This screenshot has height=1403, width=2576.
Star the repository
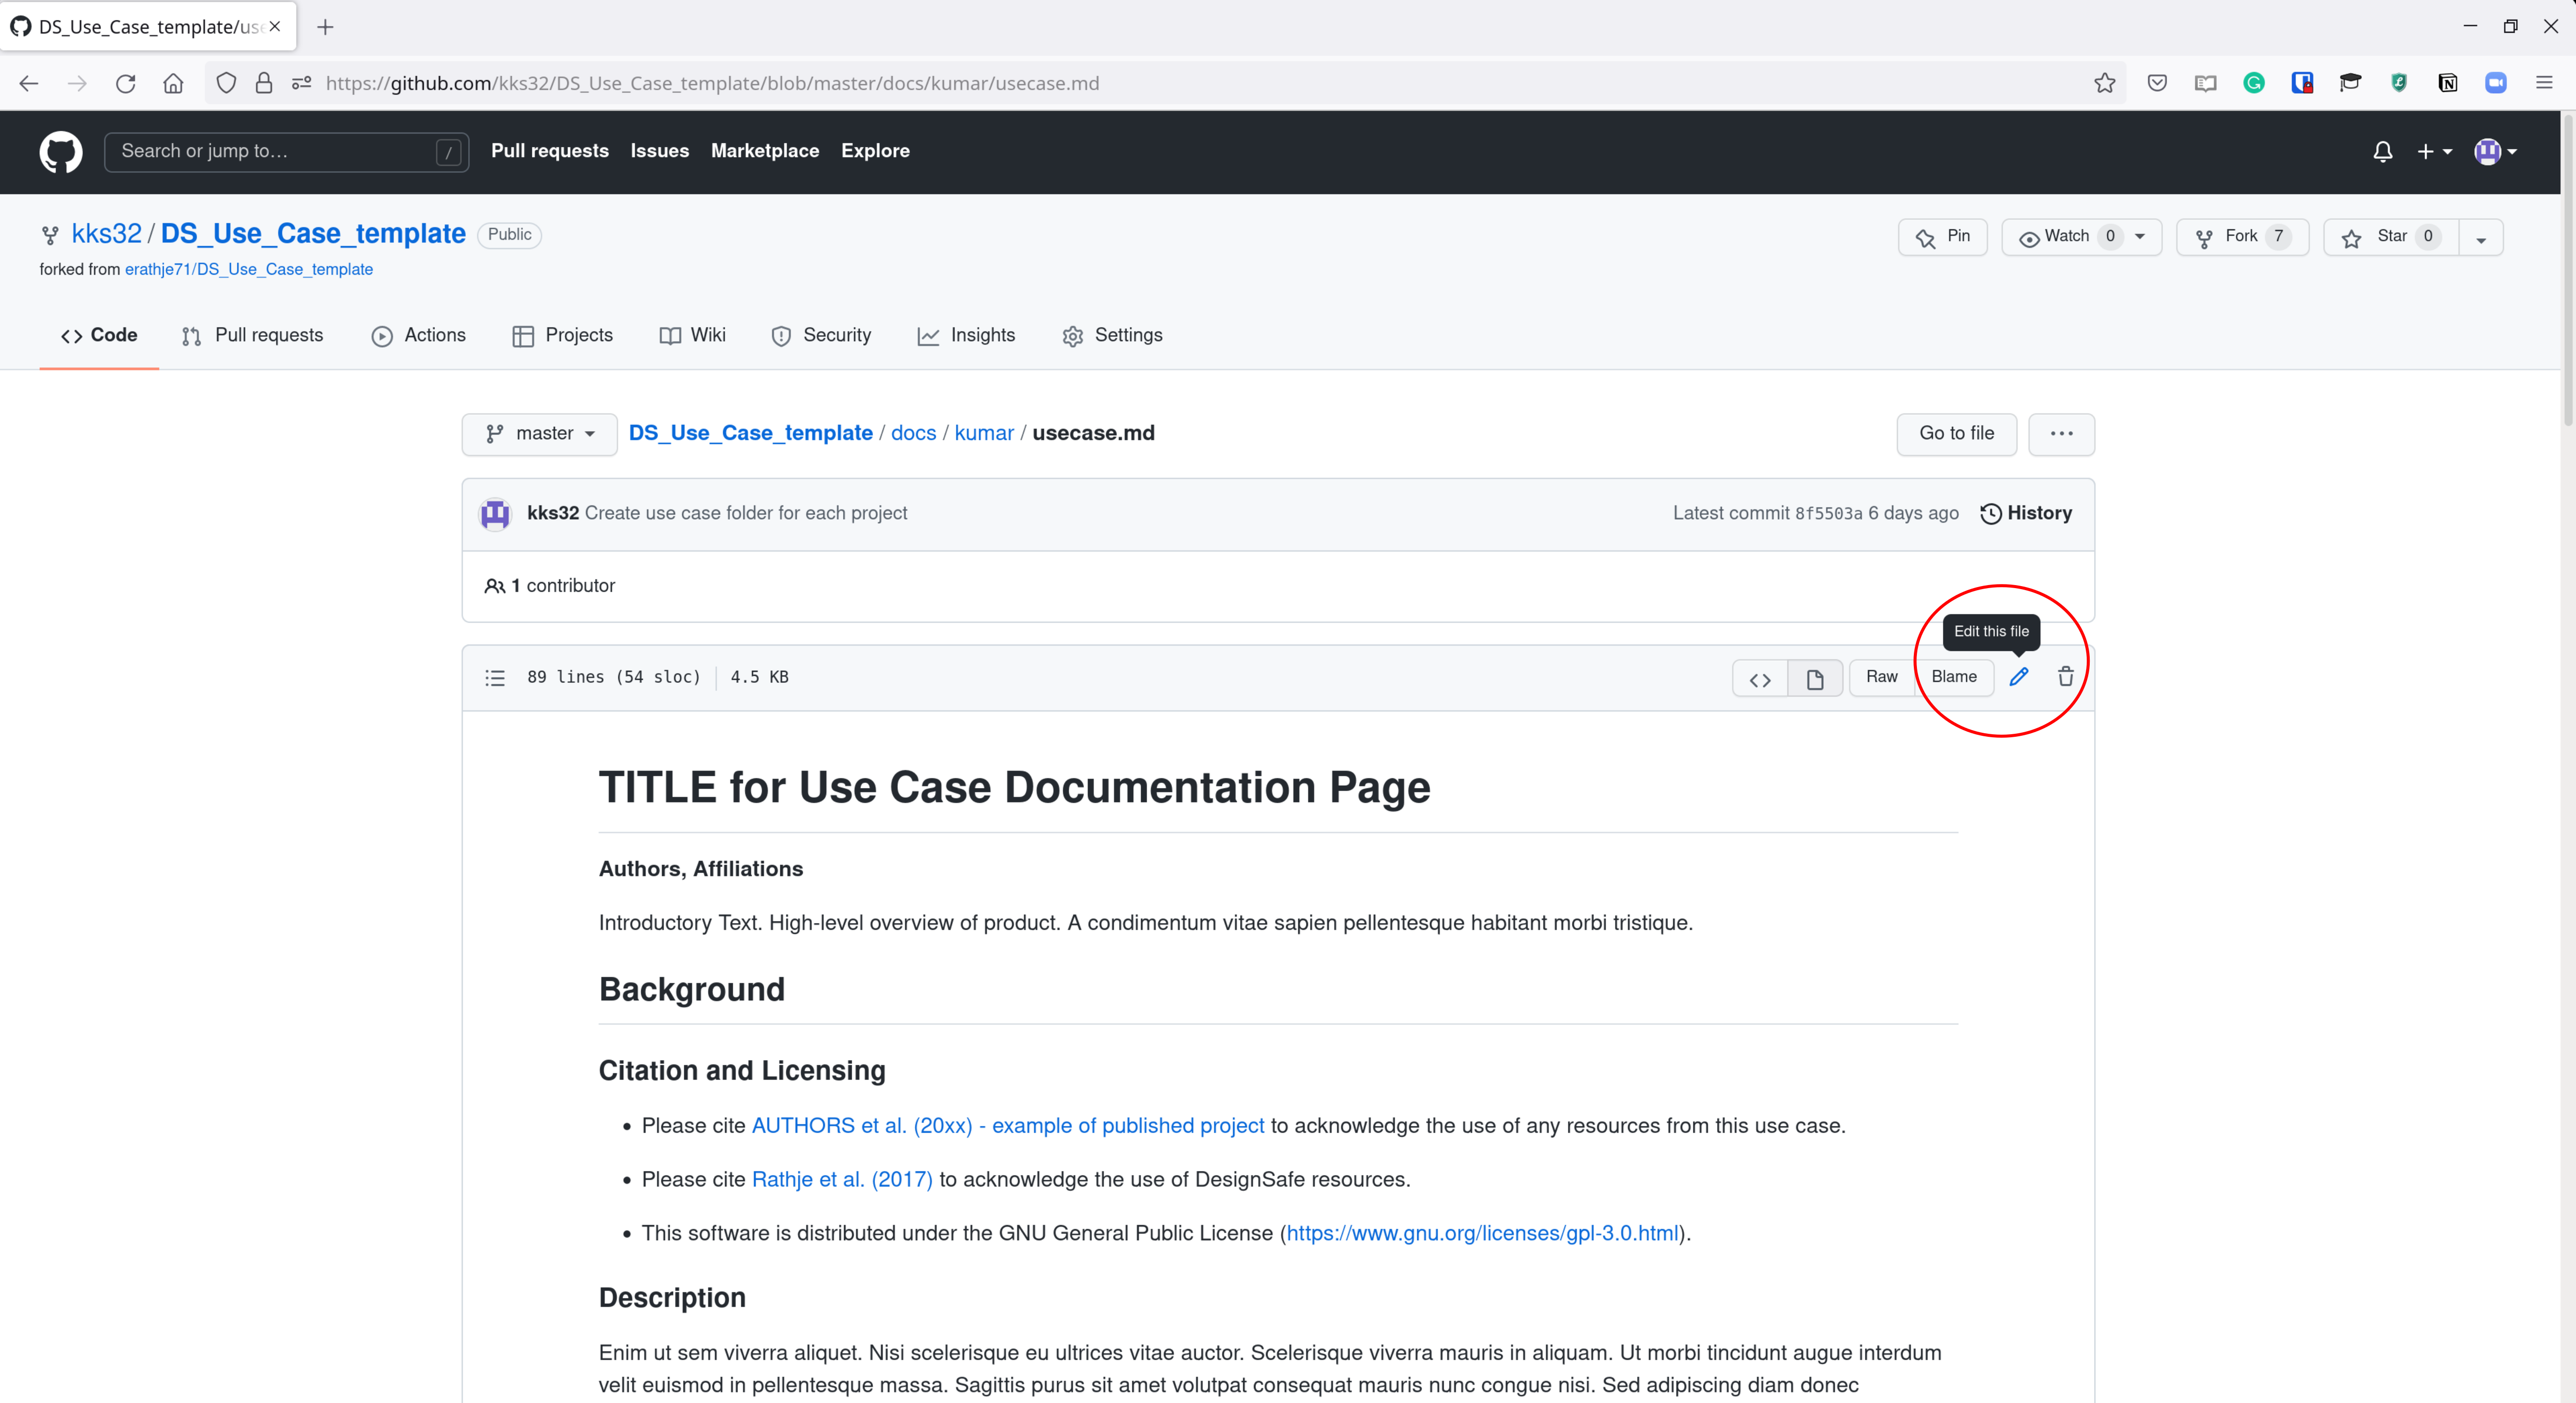coord(2390,236)
